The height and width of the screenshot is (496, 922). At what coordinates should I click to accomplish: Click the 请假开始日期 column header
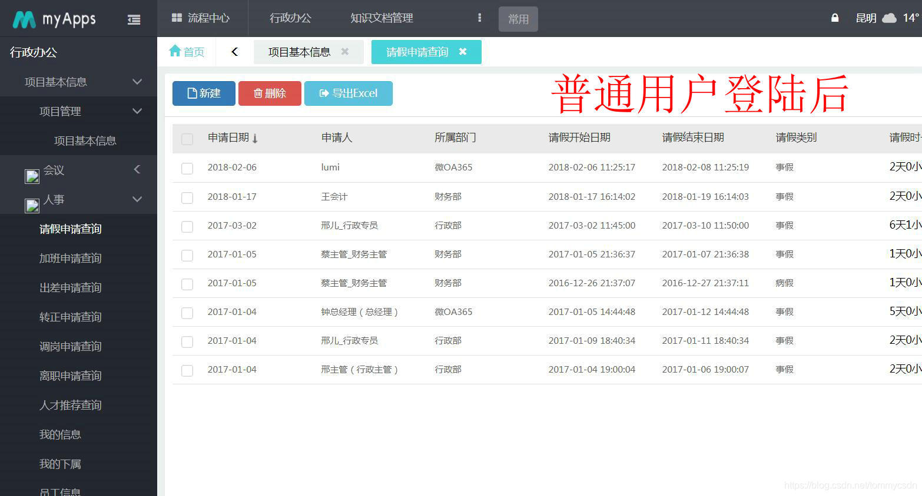click(x=579, y=138)
